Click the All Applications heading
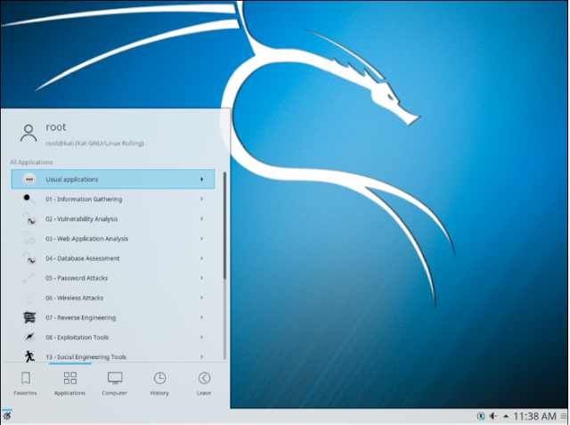 [31, 162]
